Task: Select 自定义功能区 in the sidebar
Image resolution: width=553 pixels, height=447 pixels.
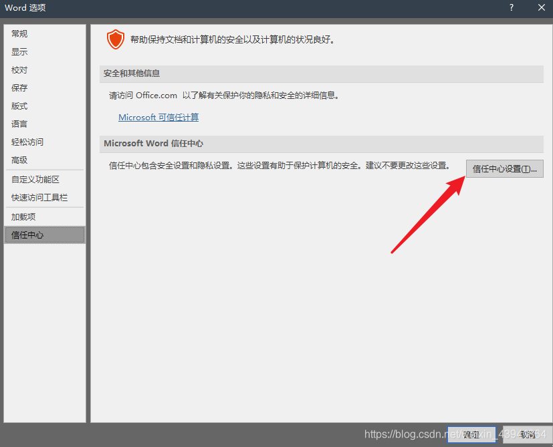Action: click(44, 180)
